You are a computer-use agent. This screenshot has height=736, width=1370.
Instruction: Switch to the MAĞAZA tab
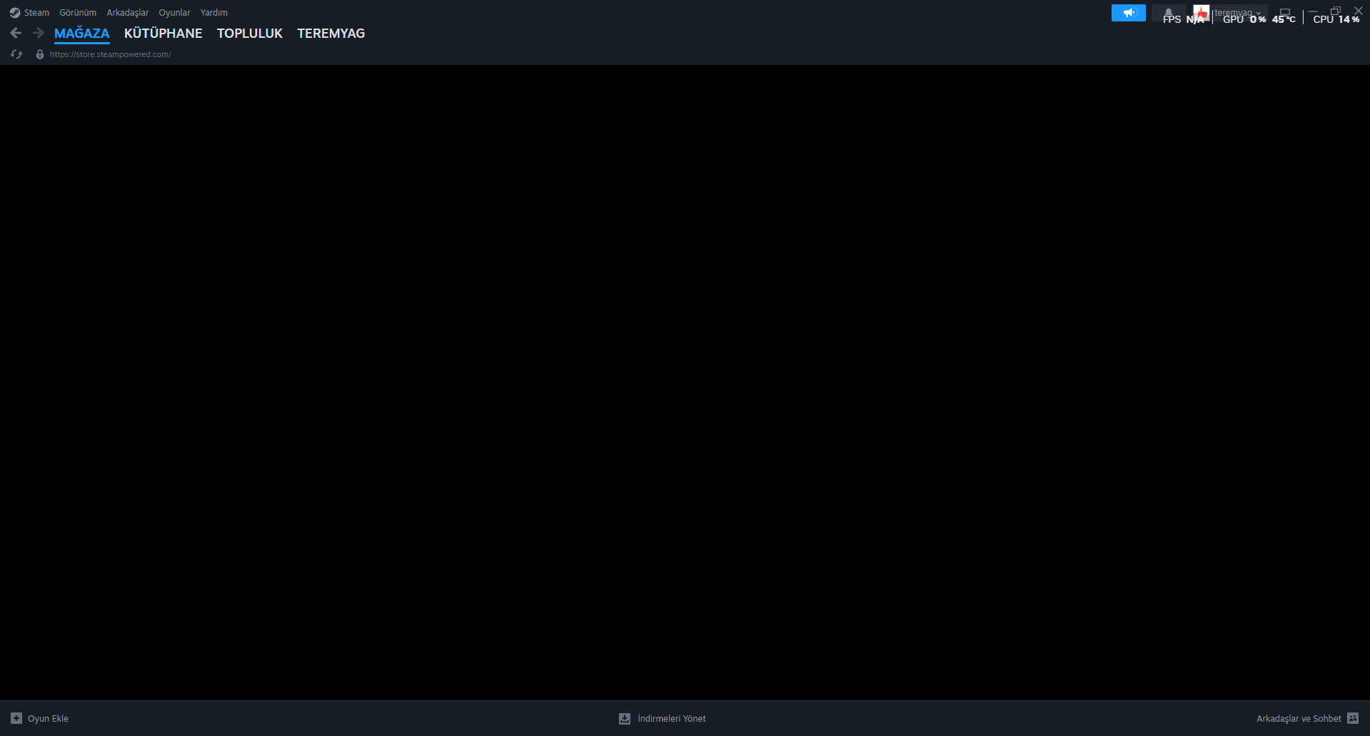pos(82,34)
